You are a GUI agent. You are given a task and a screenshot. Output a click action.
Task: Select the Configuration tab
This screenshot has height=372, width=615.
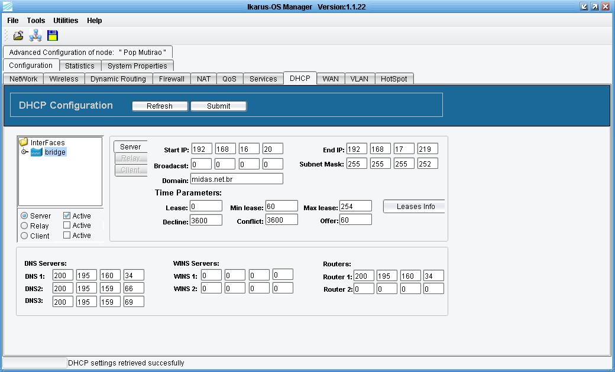pyautogui.click(x=31, y=66)
